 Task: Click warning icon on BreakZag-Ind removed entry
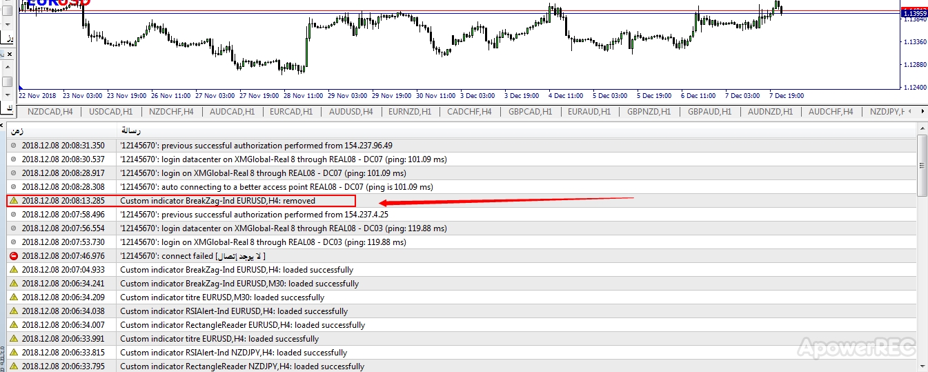13,201
